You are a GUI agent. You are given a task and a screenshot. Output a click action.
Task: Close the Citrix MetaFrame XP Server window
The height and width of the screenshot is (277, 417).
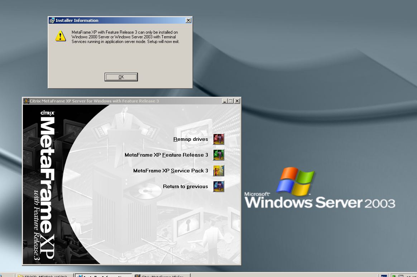[x=237, y=101]
